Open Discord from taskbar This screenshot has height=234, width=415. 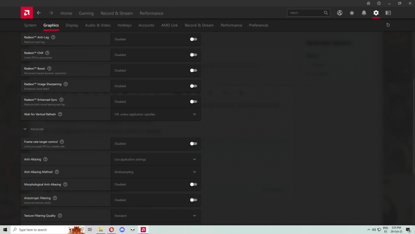coord(122,230)
